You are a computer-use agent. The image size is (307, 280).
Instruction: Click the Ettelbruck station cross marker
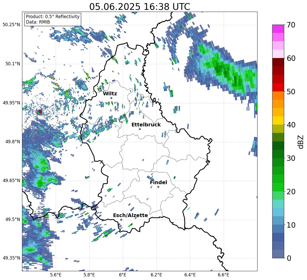coord(140,129)
